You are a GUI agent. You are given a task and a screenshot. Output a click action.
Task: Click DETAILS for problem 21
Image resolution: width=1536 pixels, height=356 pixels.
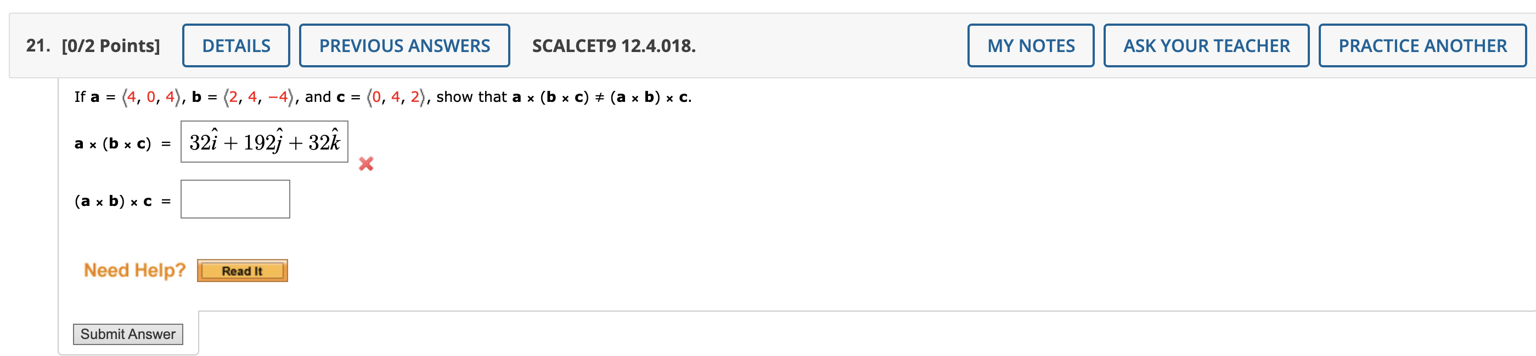235,45
